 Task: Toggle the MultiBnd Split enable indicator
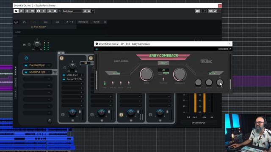(x=26, y=72)
